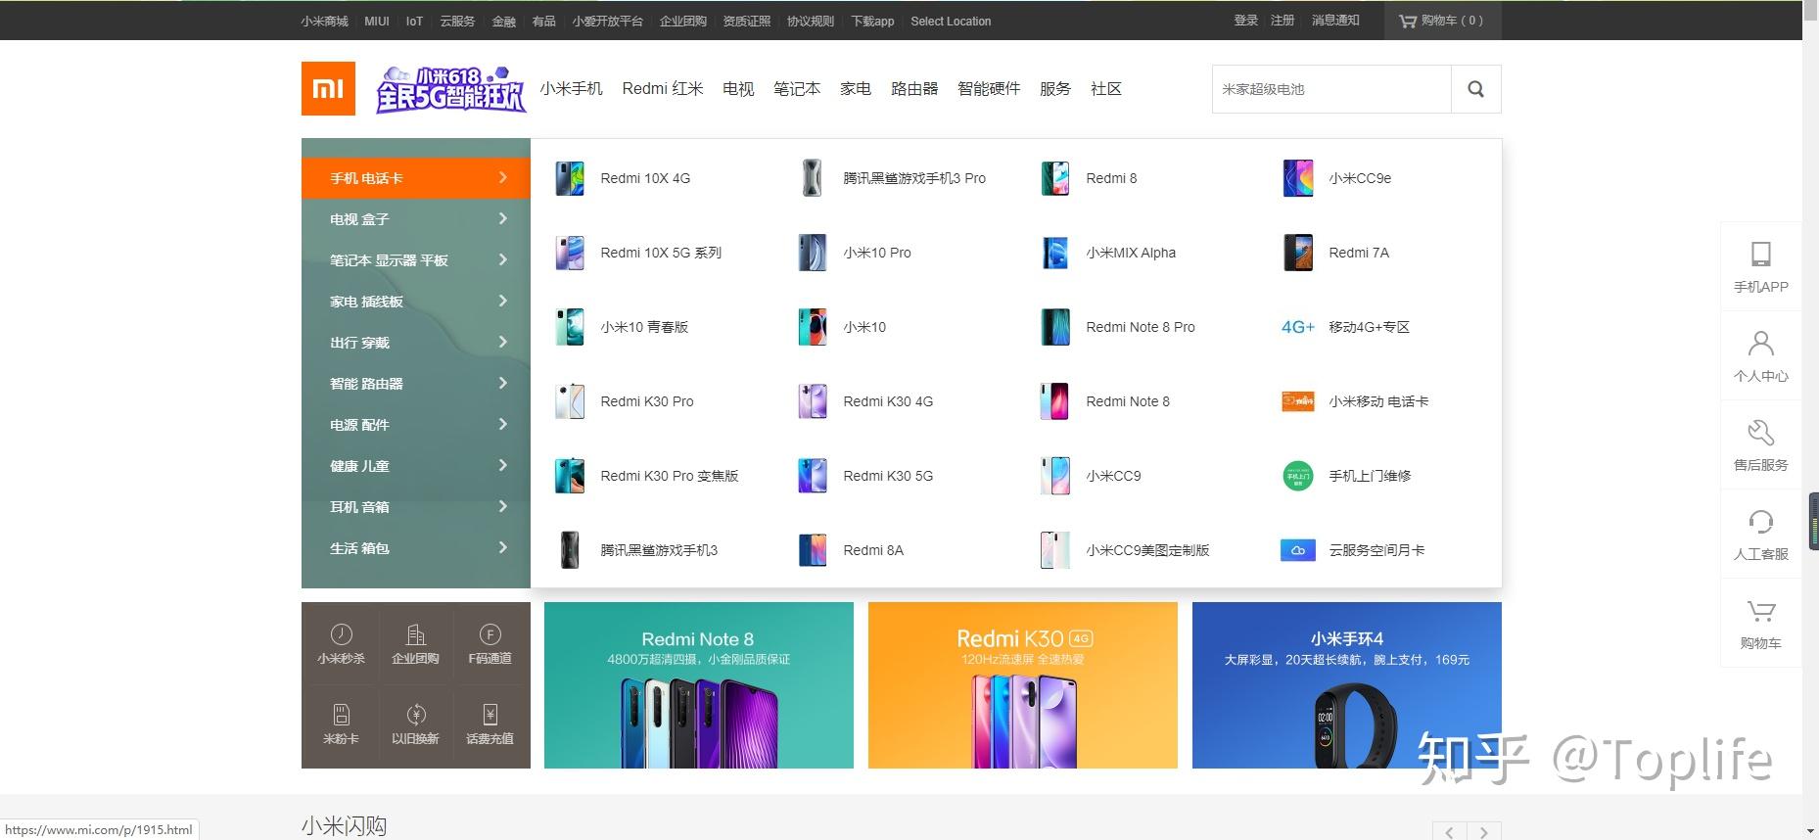Open the 智能硬件 nav menu

coord(989,89)
